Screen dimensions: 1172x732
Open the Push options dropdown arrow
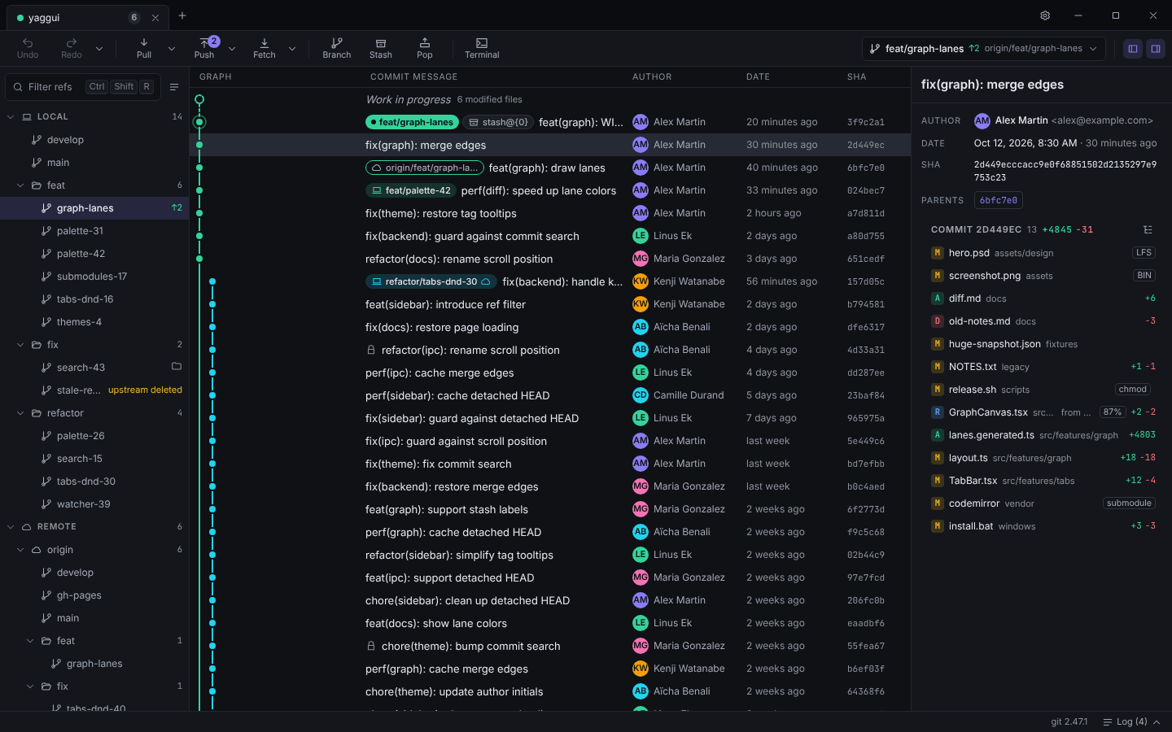click(x=232, y=49)
